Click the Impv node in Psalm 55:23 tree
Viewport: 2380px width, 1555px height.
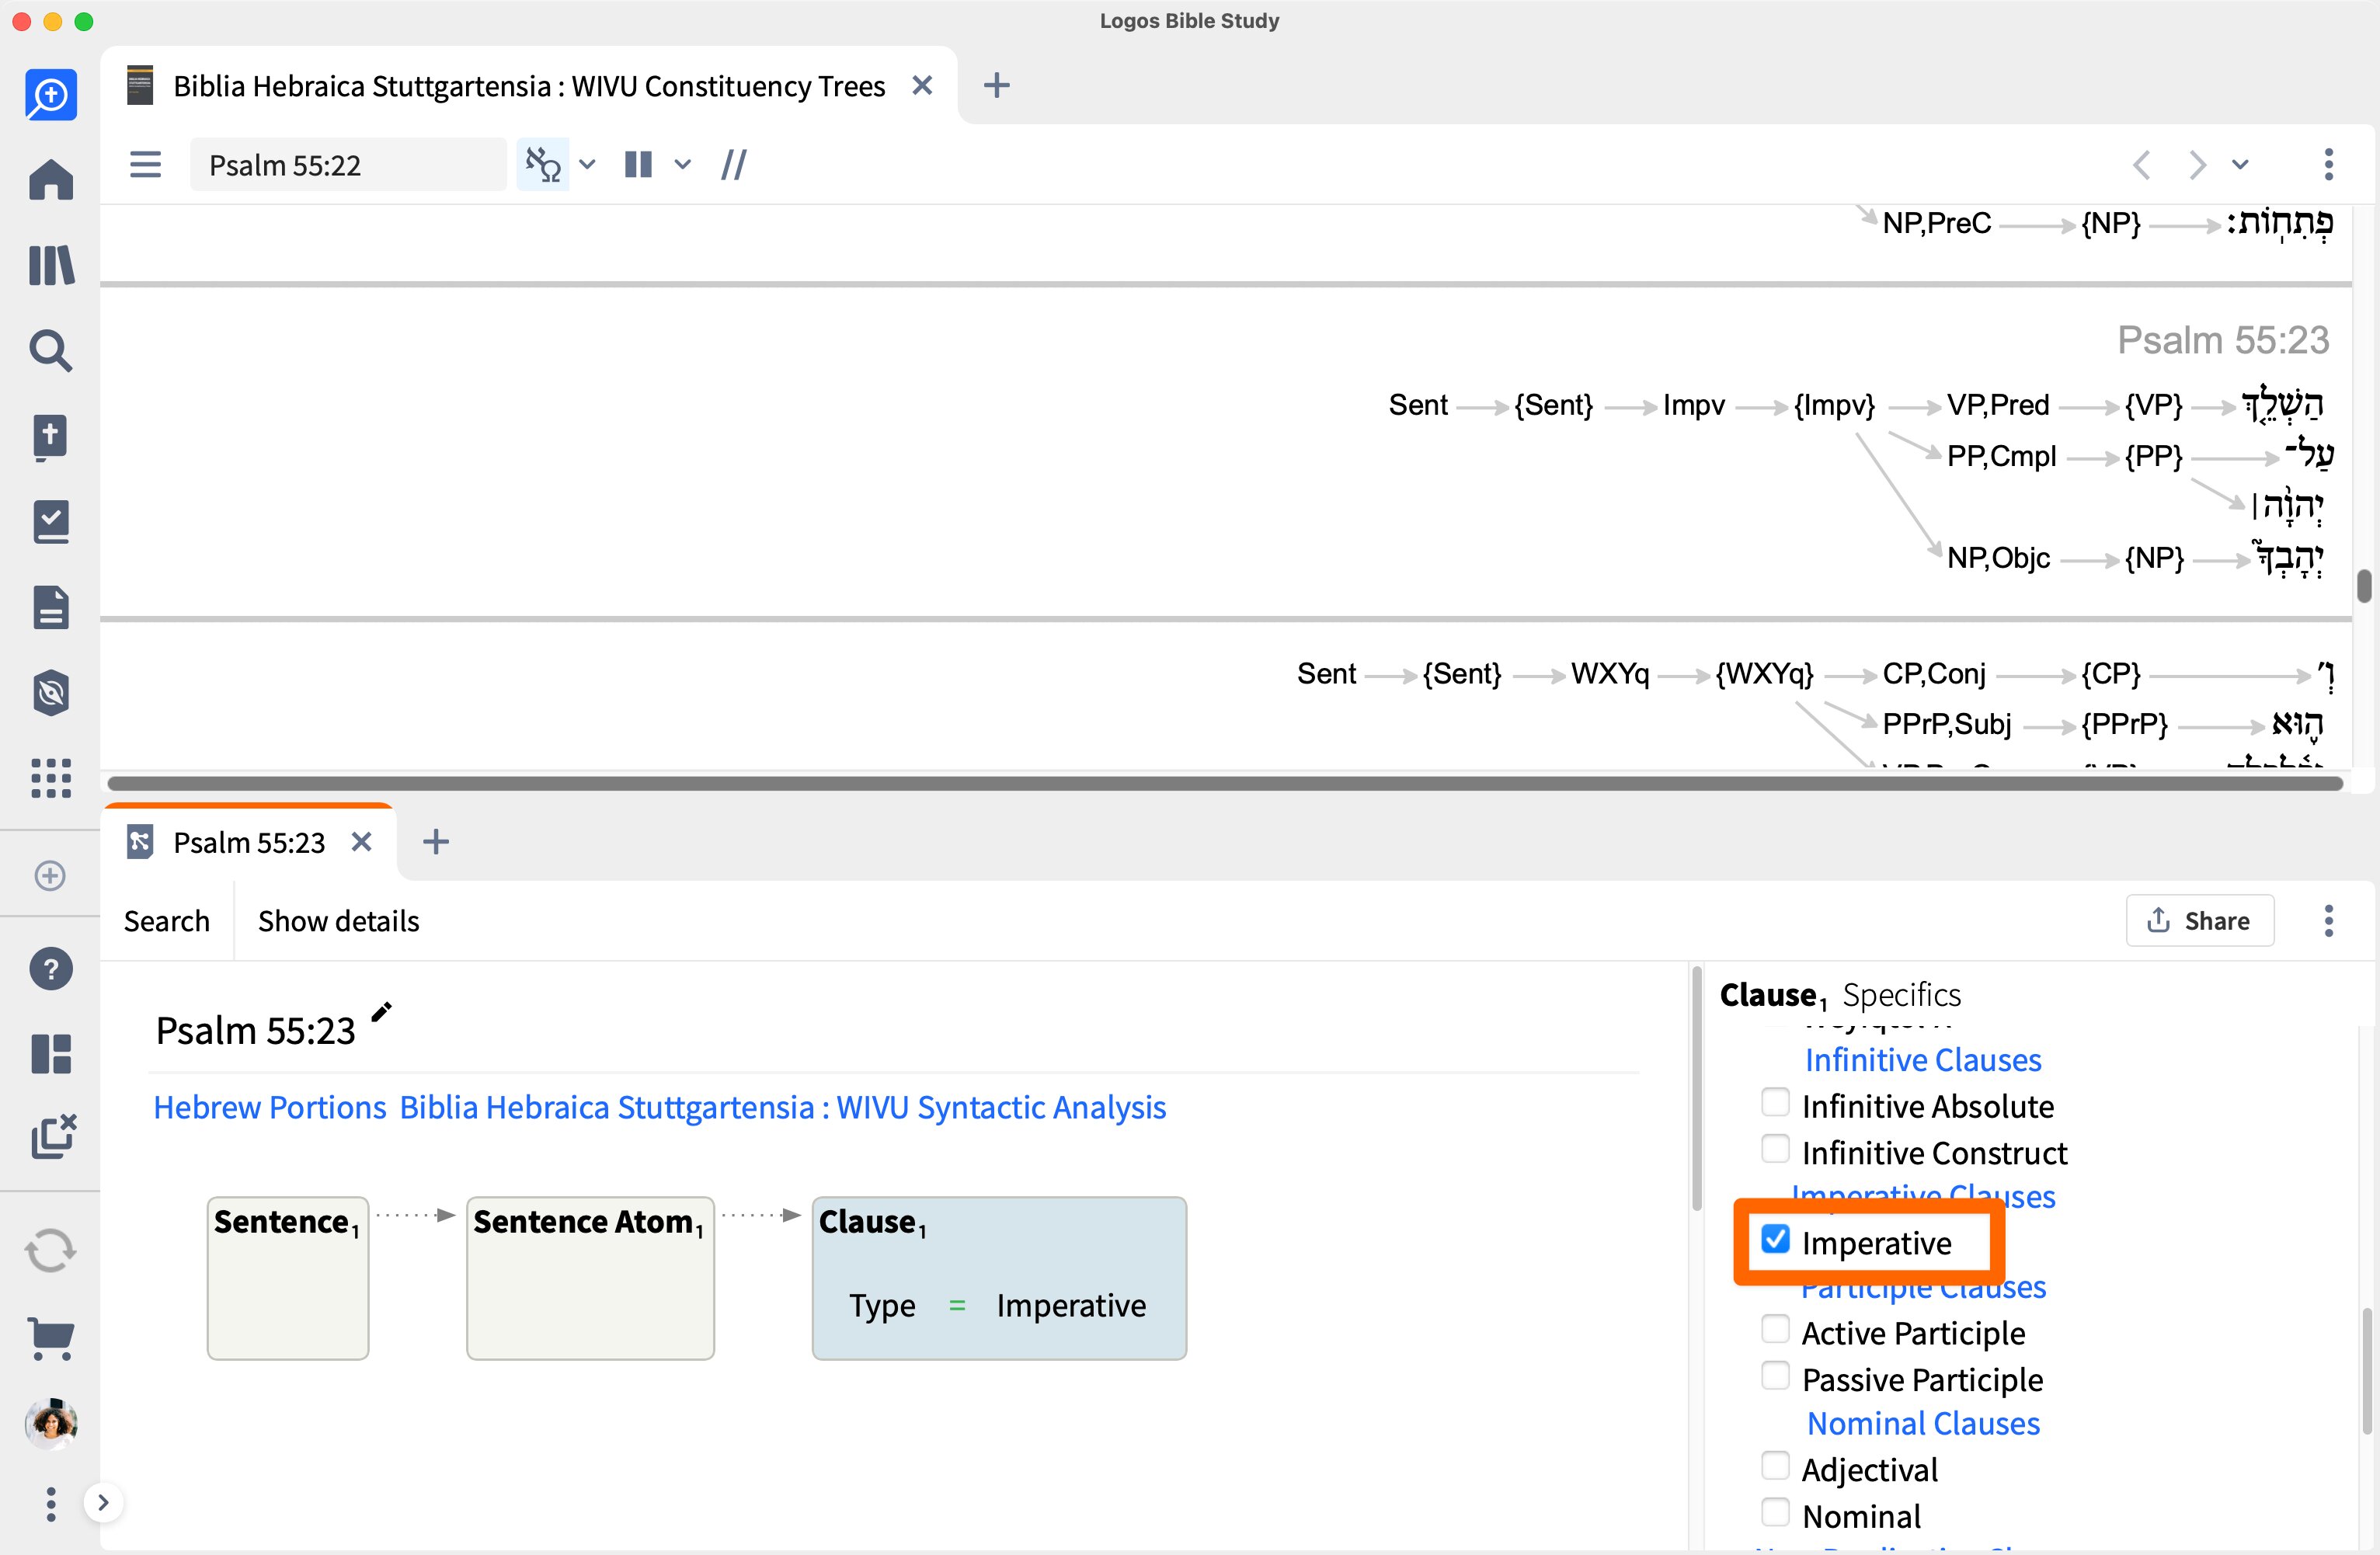[1693, 405]
